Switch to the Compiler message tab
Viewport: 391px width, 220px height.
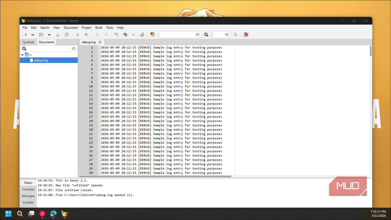coord(28,190)
